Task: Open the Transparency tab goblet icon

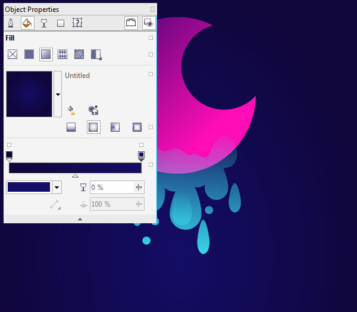Action: point(44,23)
